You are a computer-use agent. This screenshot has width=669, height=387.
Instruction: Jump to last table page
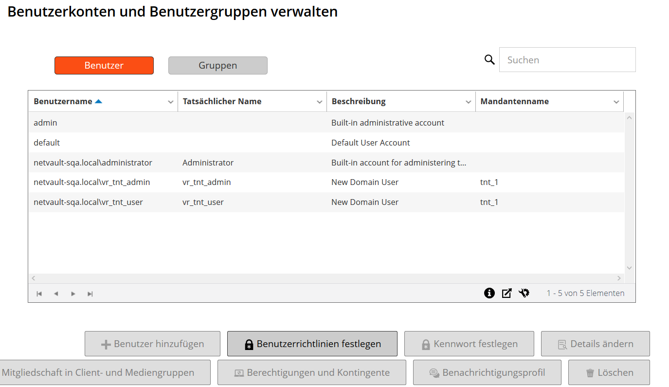(x=90, y=294)
